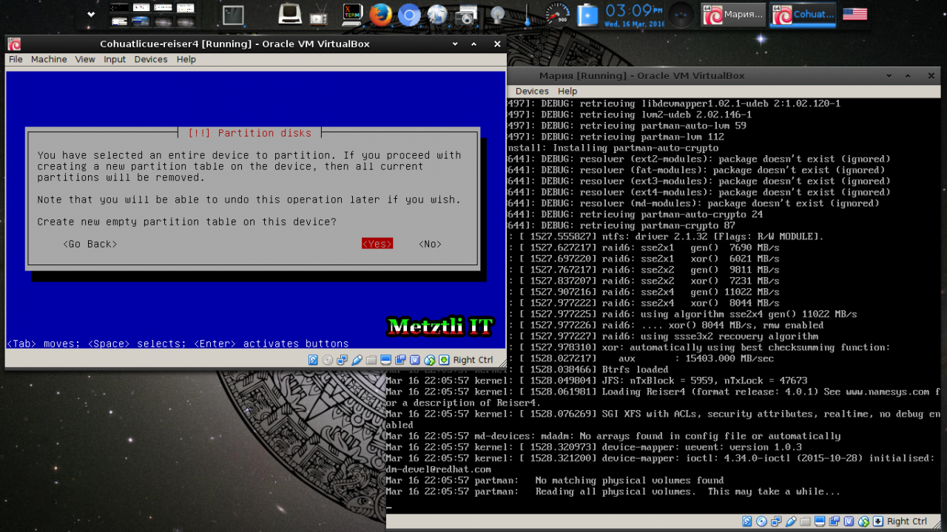Open View menu in Cohuatlicue window
This screenshot has height=532, width=947.
click(85, 59)
